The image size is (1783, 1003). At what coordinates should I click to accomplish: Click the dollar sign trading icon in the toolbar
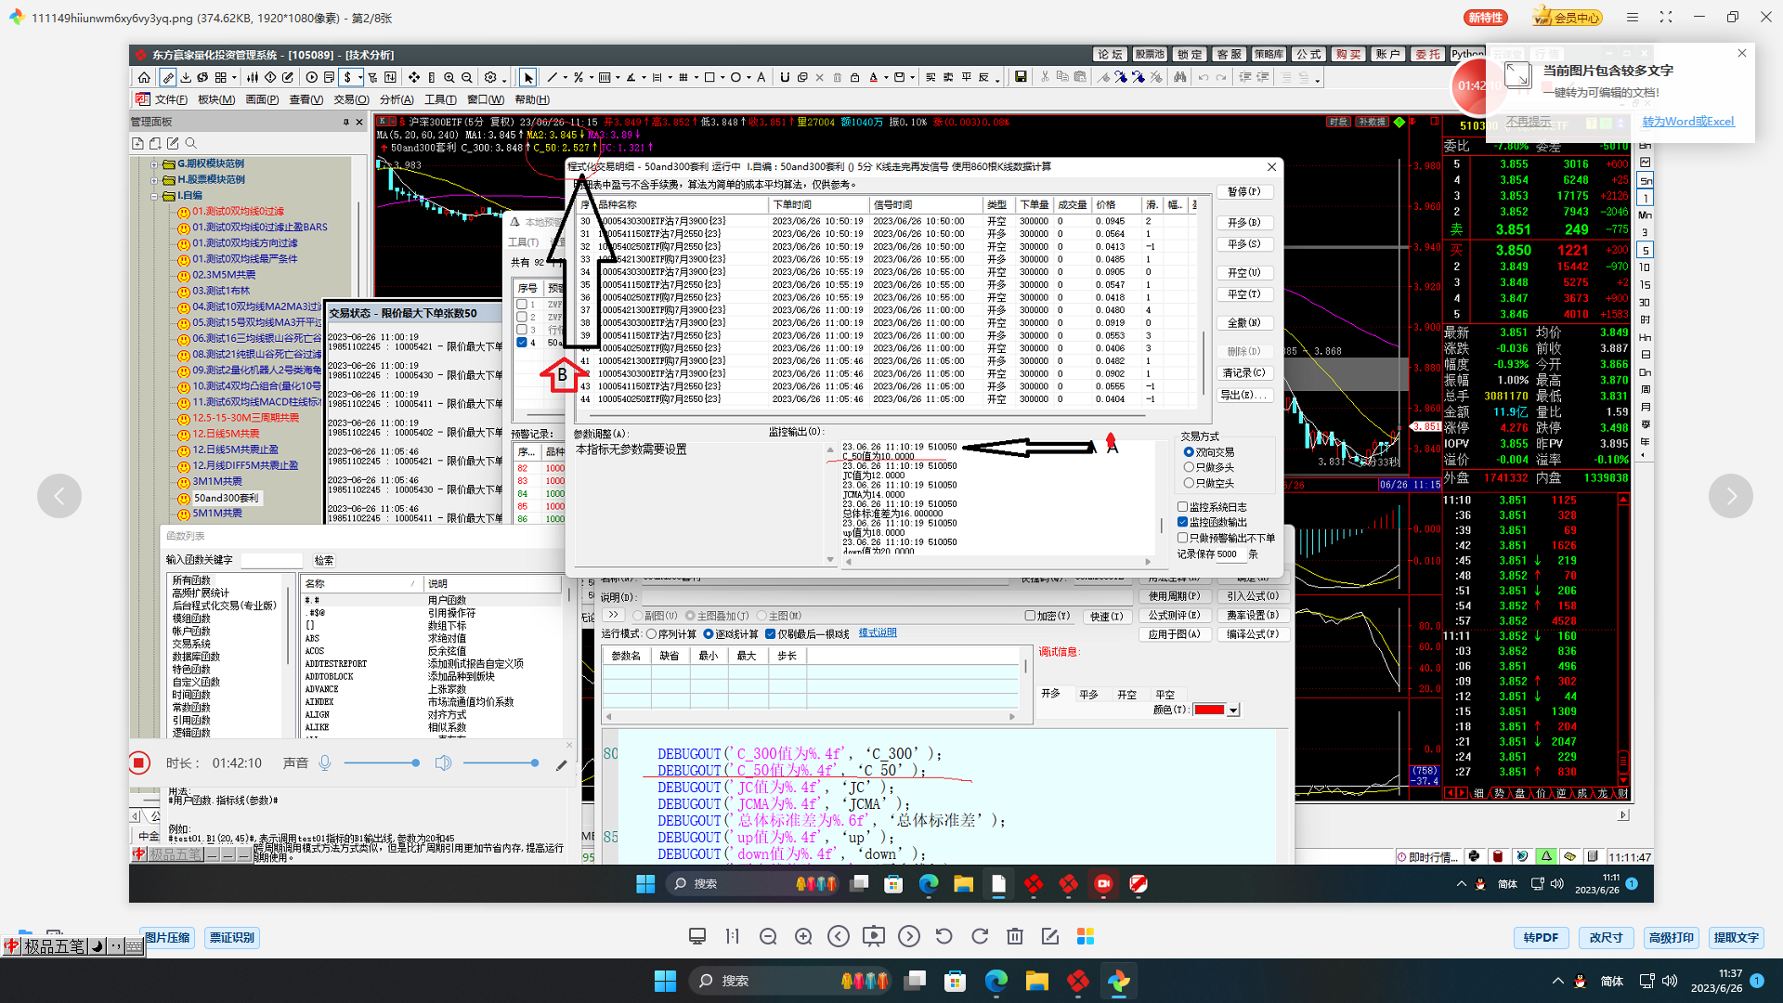tap(347, 78)
